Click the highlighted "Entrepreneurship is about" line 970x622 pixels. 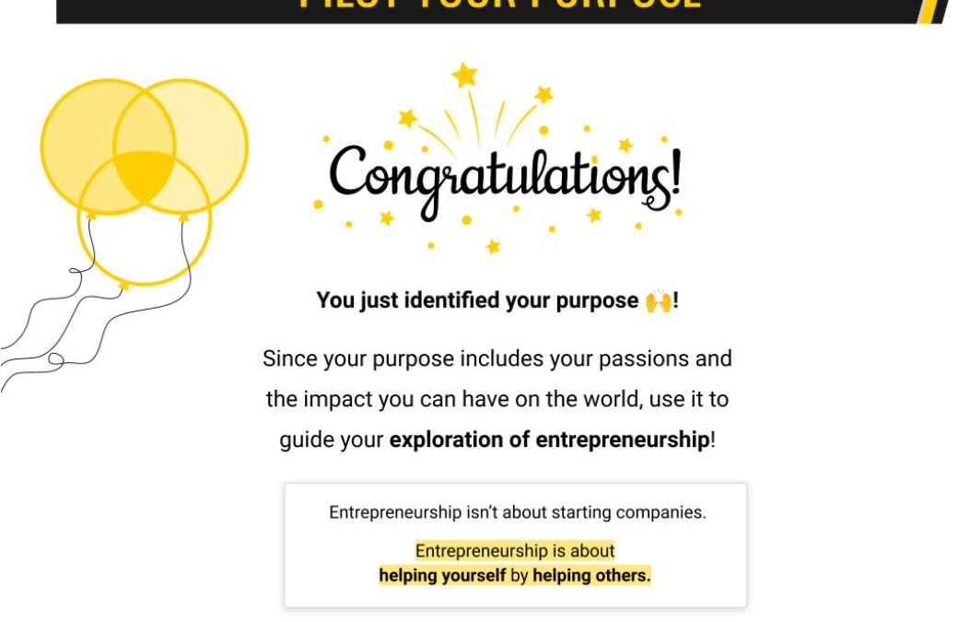[x=514, y=551]
